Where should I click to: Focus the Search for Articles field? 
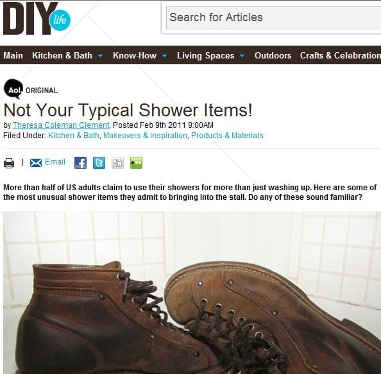[x=274, y=18]
